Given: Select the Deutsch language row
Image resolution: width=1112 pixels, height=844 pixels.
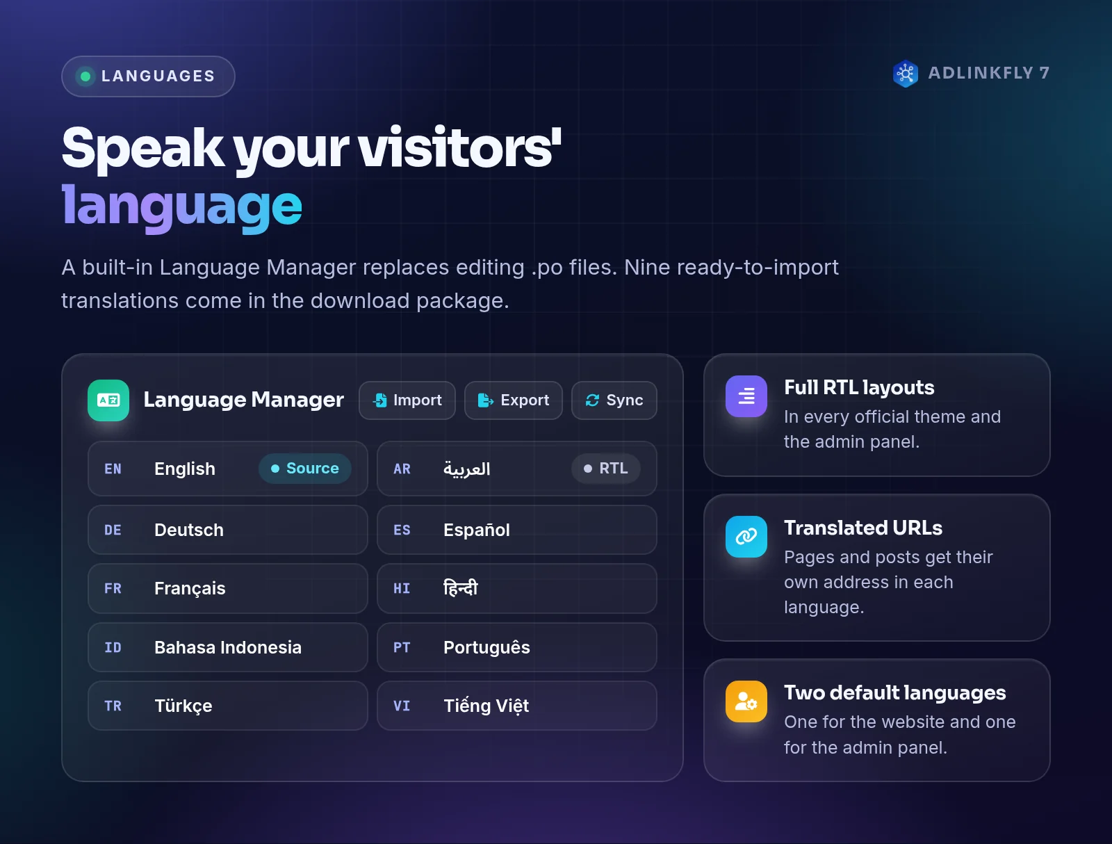Looking at the screenshot, I should click(x=228, y=530).
